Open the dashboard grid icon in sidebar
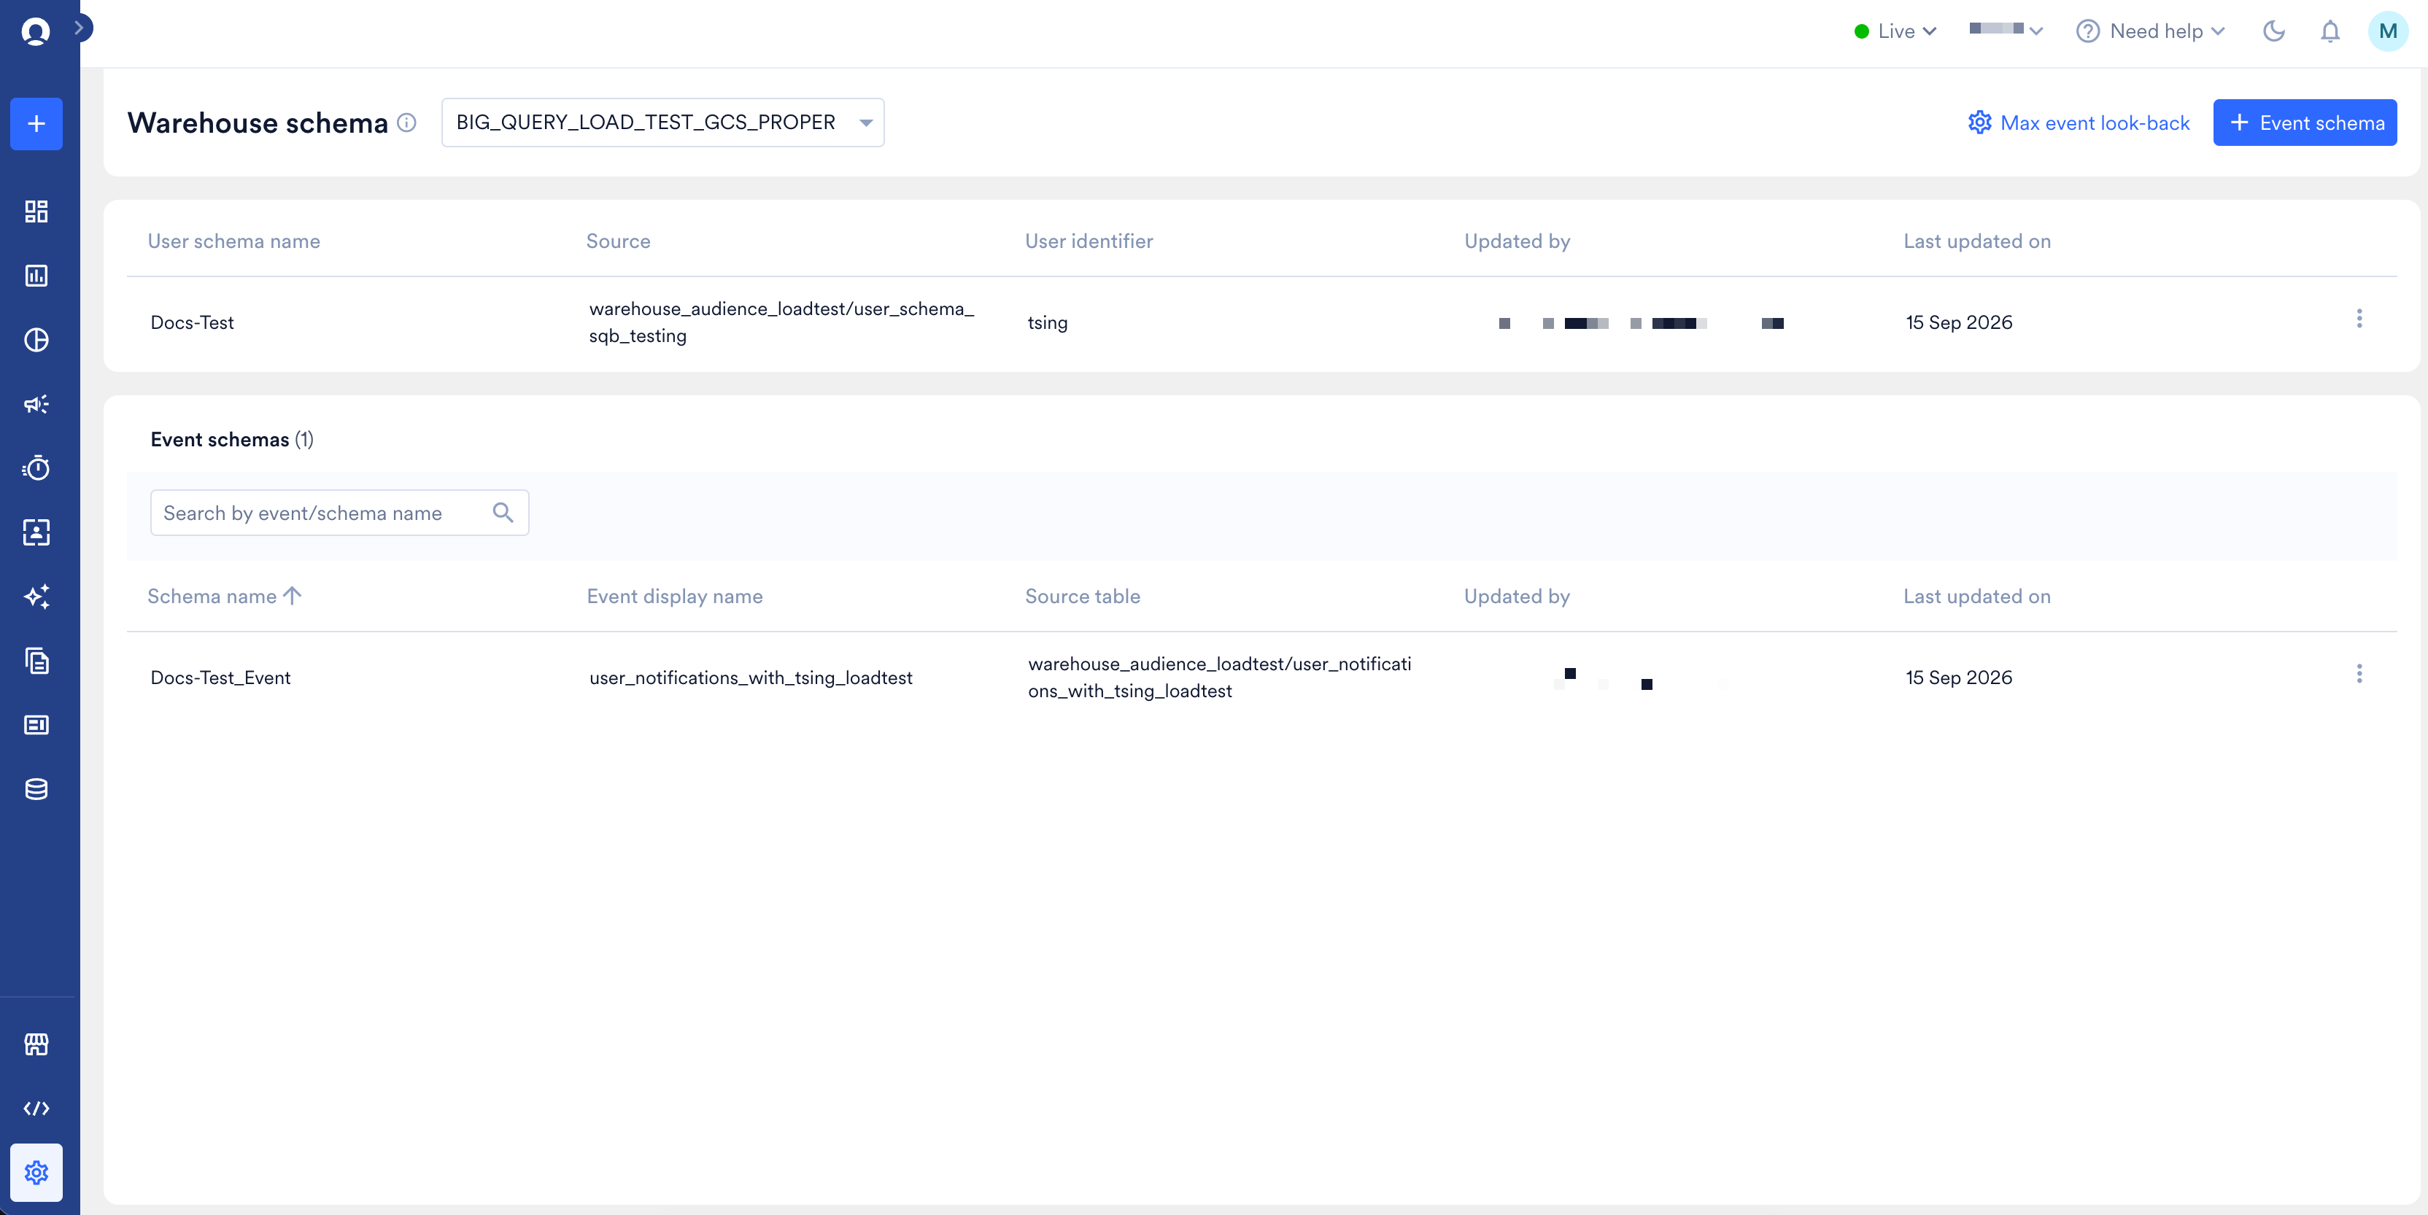The width and height of the screenshot is (2428, 1215). pyautogui.click(x=36, y=211)
